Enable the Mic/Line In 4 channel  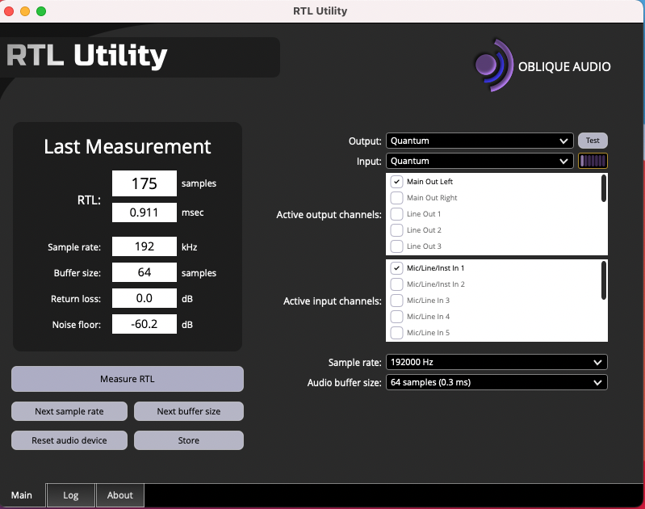tap(396, 316)
